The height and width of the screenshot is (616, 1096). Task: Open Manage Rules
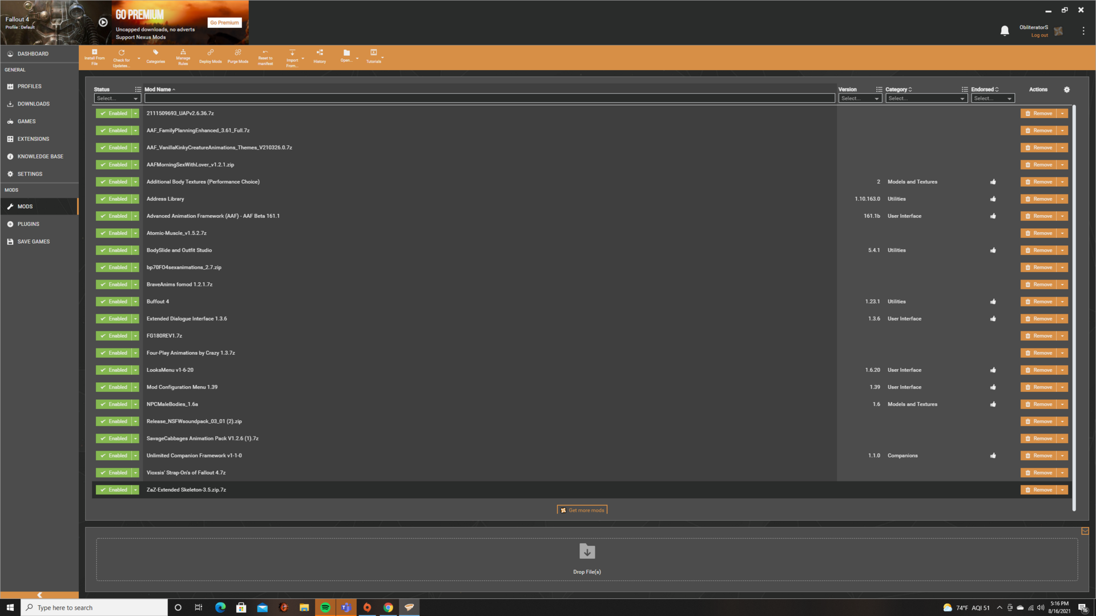click(x=183, y=57)
